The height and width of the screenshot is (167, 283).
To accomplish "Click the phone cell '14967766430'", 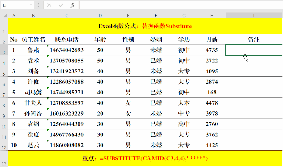I will pos(67,135).
